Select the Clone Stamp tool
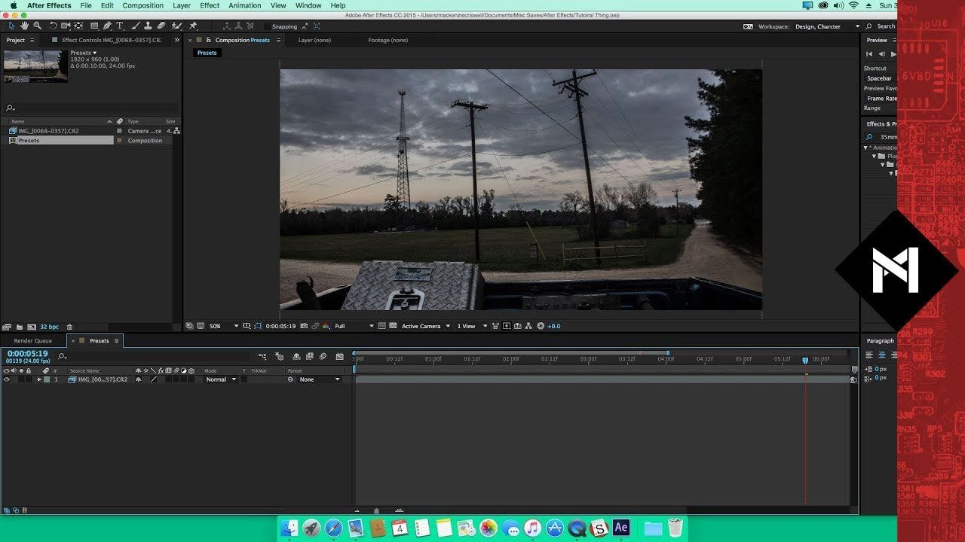 point(149,26)
